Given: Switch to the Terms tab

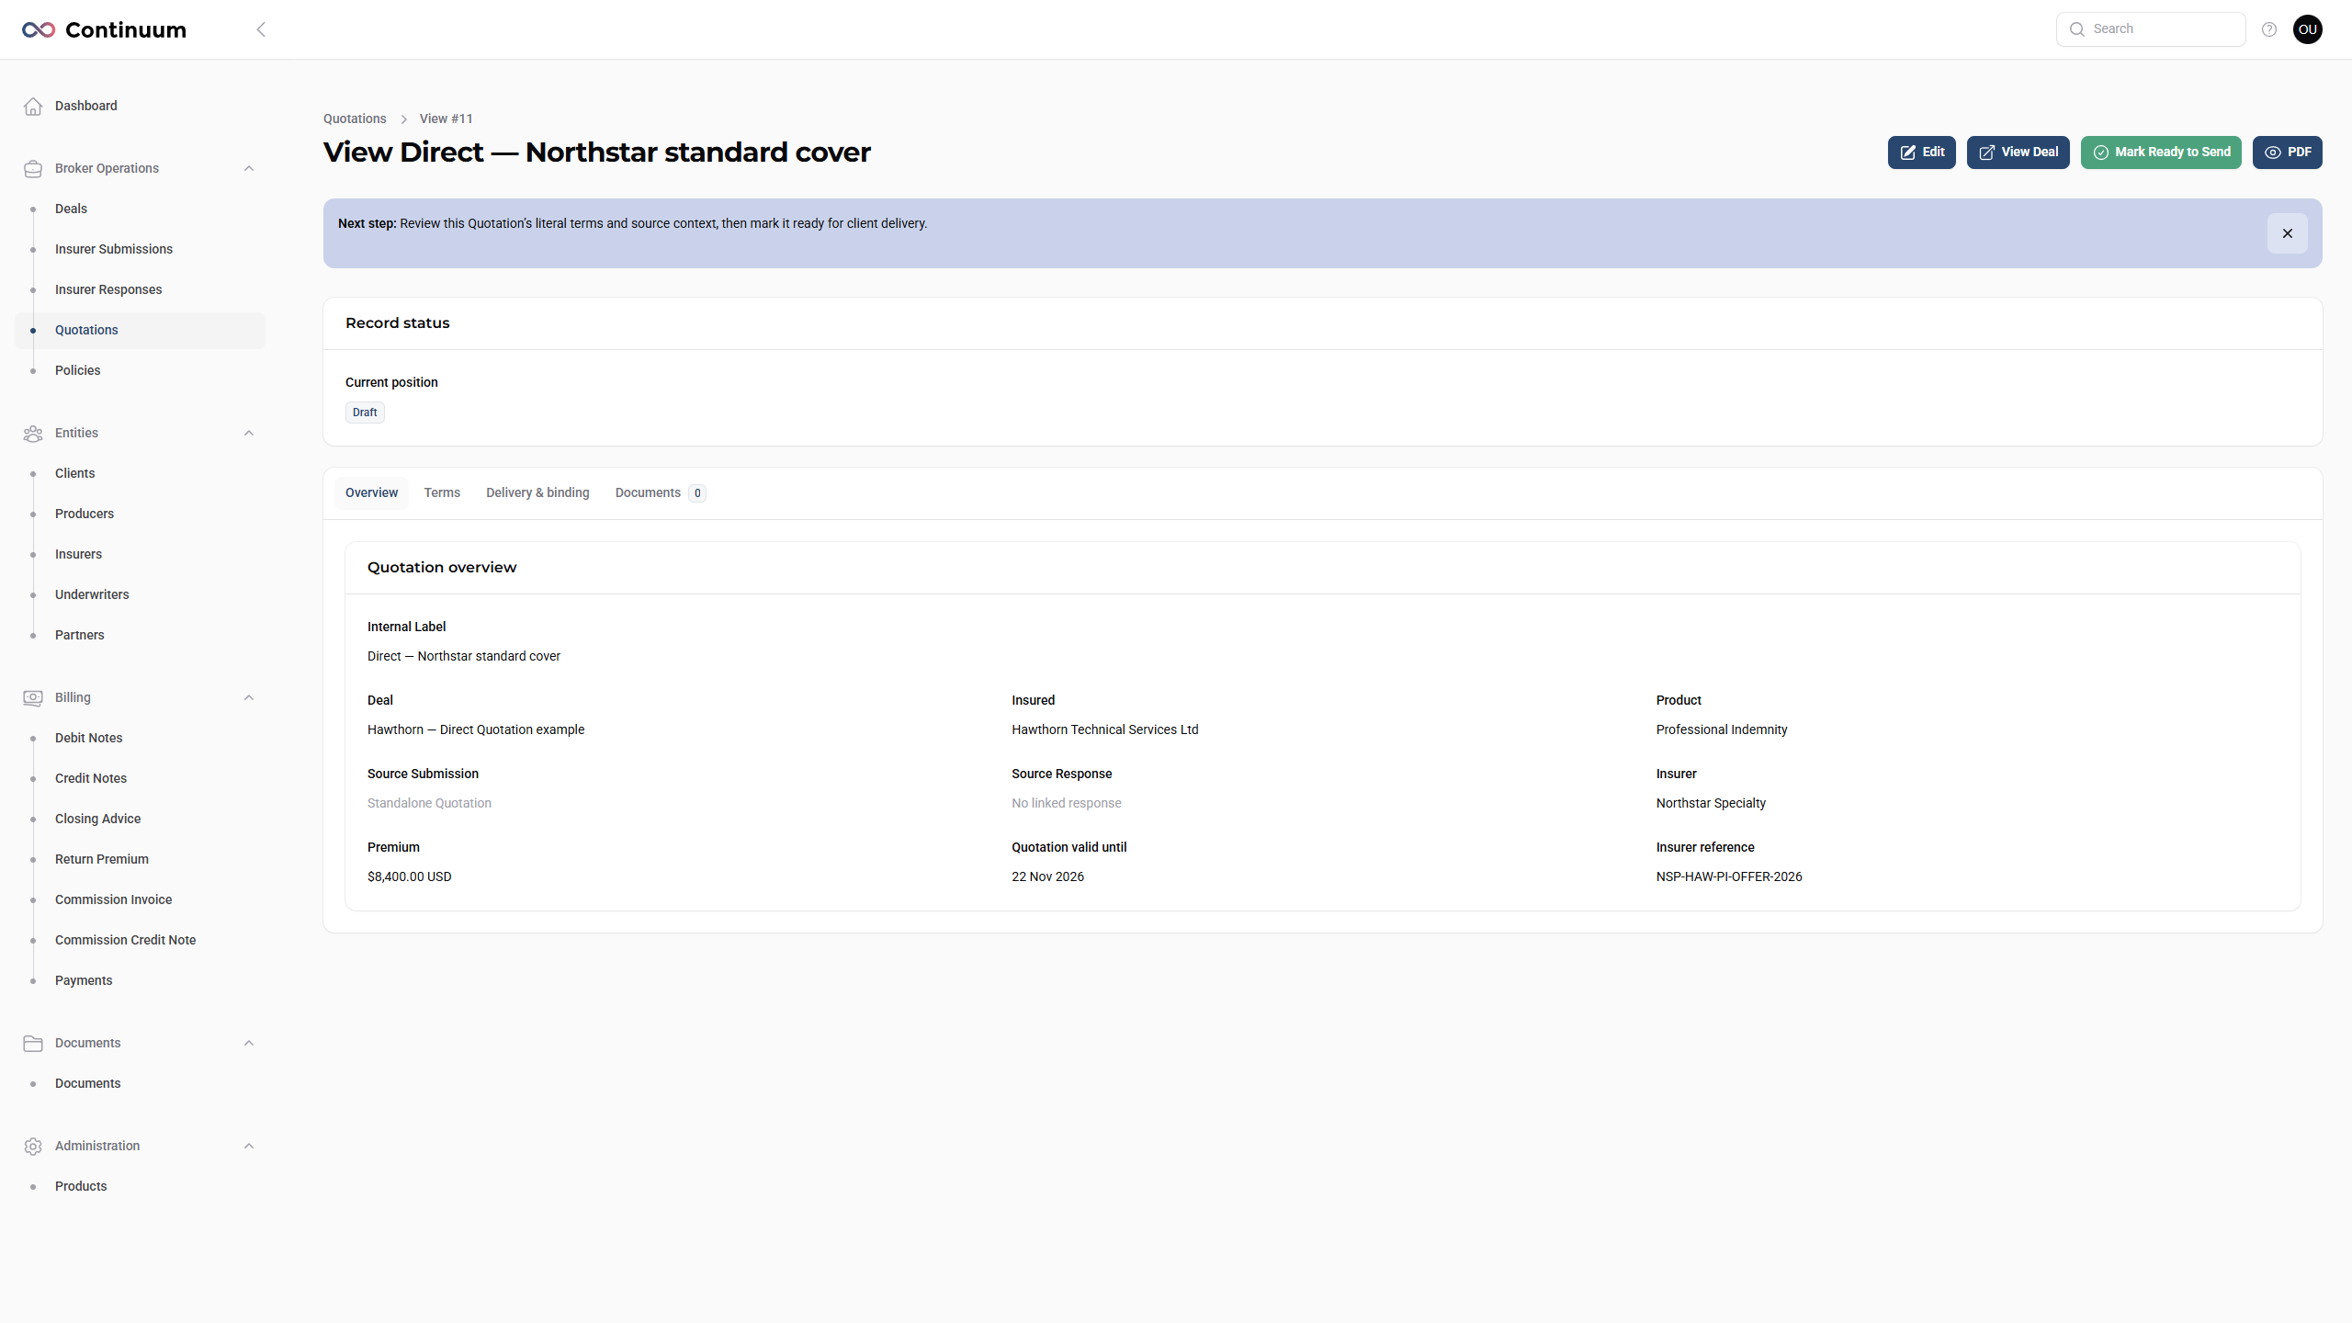Looking at the screenshot, I should 442,492.
